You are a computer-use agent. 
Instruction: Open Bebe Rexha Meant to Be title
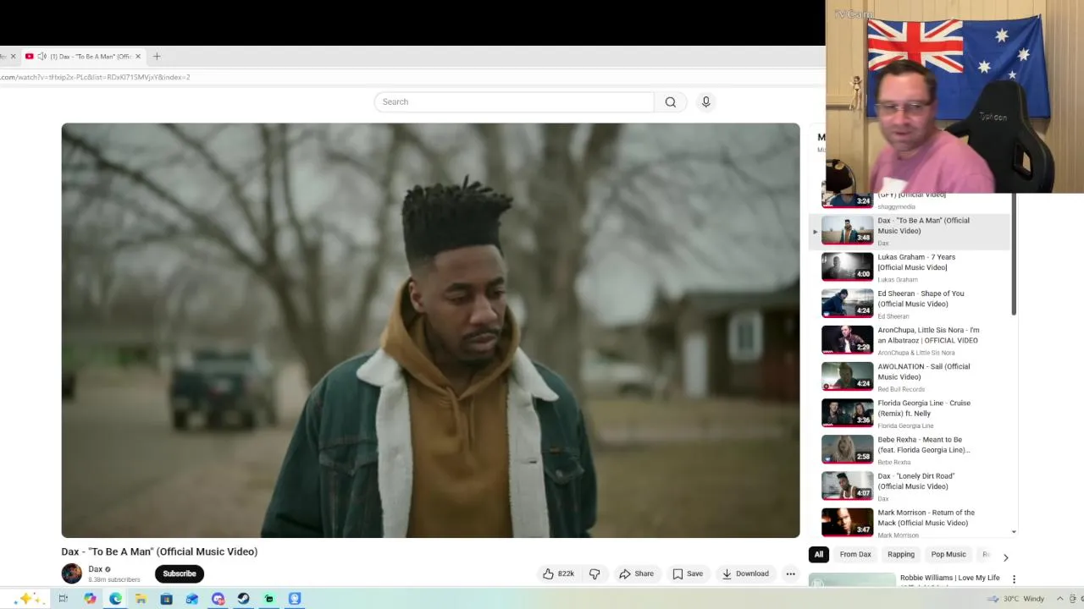(924, 445)
